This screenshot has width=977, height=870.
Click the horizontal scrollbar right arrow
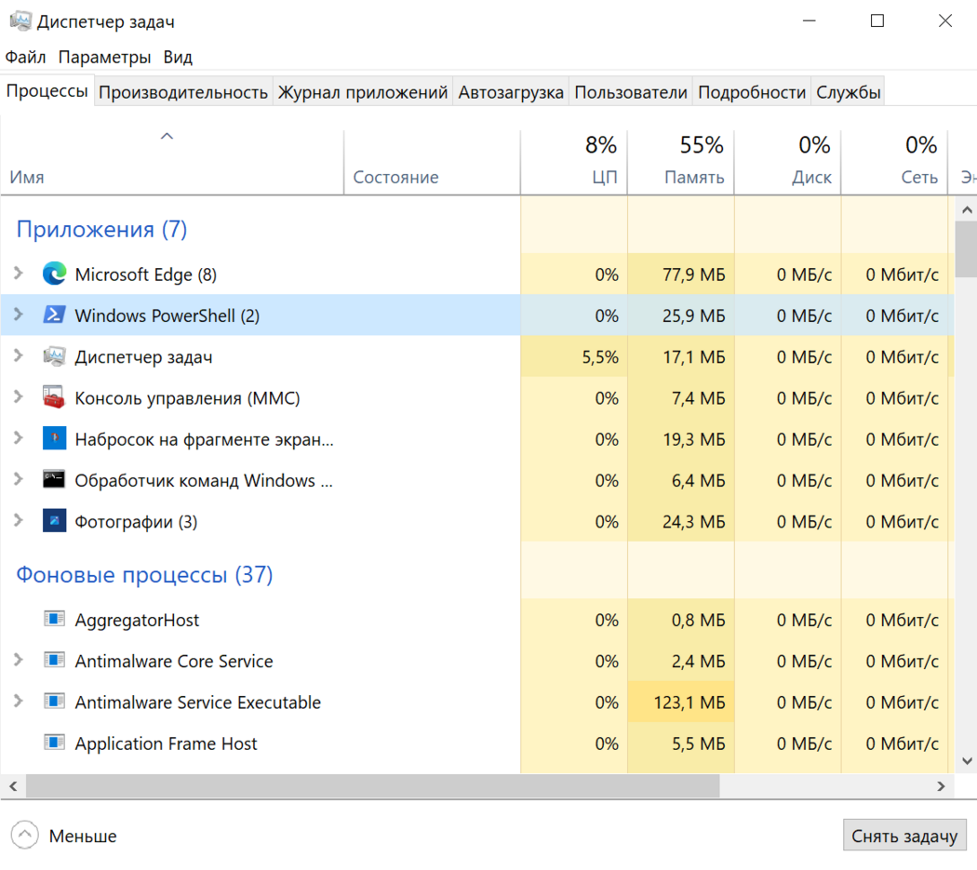942,786
